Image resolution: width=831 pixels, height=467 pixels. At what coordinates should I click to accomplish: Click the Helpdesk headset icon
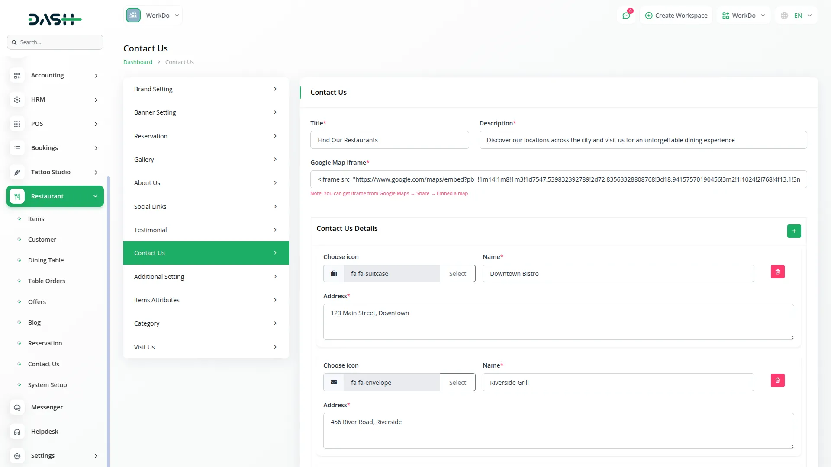17,432
